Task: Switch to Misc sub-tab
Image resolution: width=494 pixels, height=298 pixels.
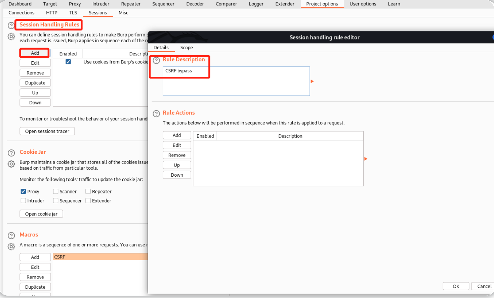Action: 123,13
